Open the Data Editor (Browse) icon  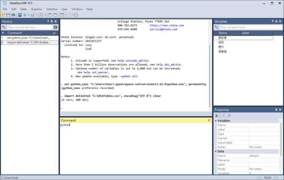(x=55, y=15)
